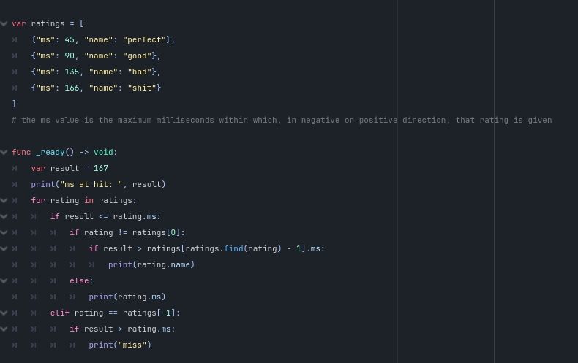Image resolution: width=578 pixels, height=363 pixels.
Task: Collapse the 'var ratings' array fold arrow
Action: (x=4, y=23)
